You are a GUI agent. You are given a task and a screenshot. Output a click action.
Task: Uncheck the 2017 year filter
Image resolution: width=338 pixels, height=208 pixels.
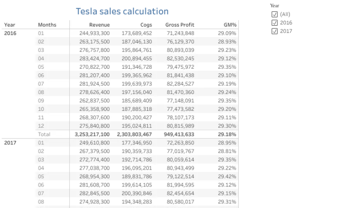point(275,31)
